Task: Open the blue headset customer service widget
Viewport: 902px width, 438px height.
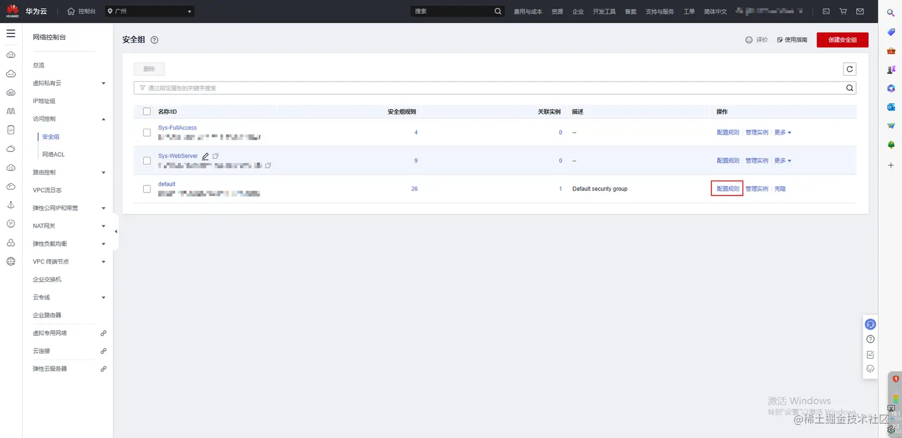Action: pyautogui.click(x=870, y=324)
